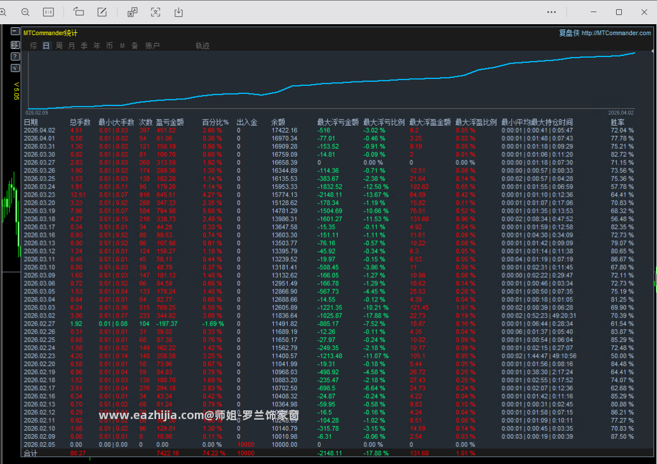Switch to the 账户 account tab

pos(153,46)
